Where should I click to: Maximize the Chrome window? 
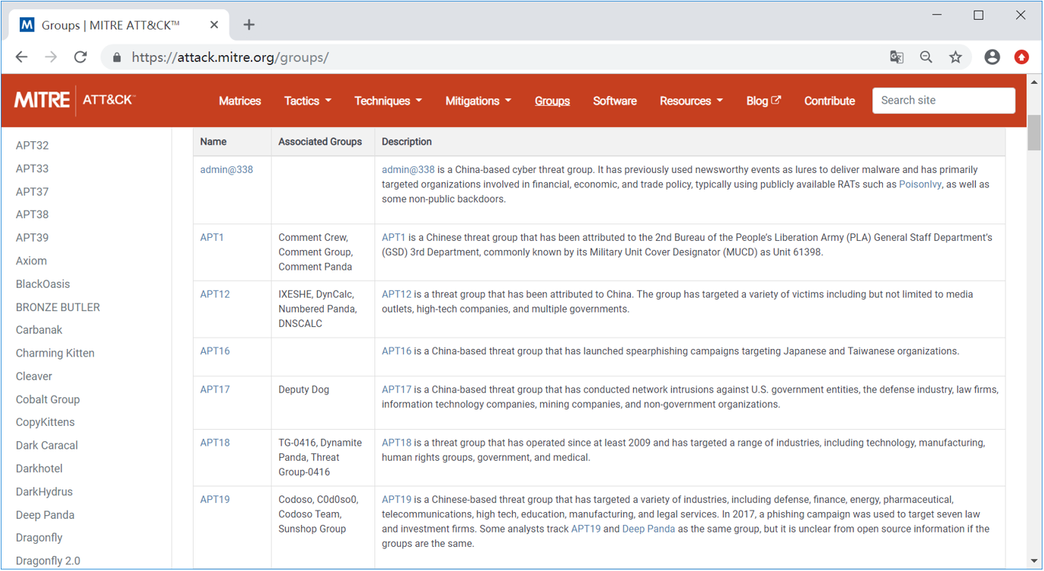click(x=979, y=15)
